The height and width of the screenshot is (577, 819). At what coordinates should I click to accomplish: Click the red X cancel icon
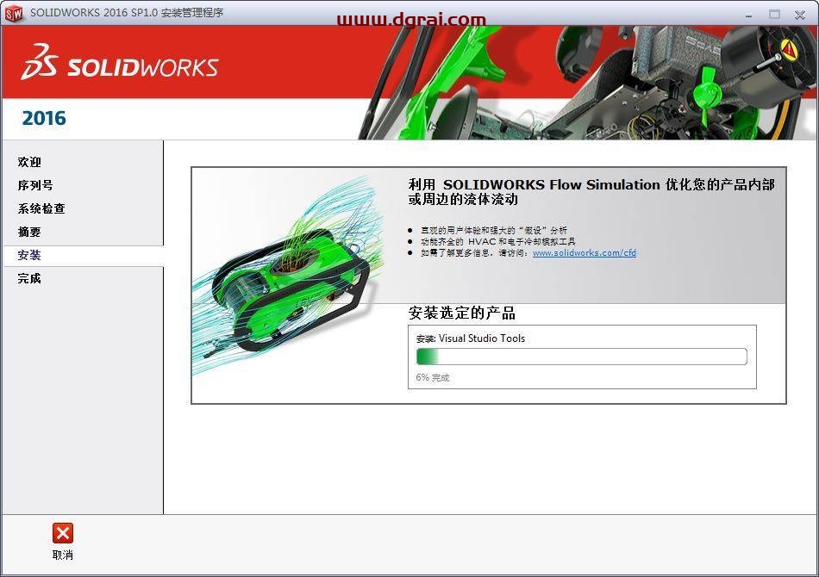(63, 533)
